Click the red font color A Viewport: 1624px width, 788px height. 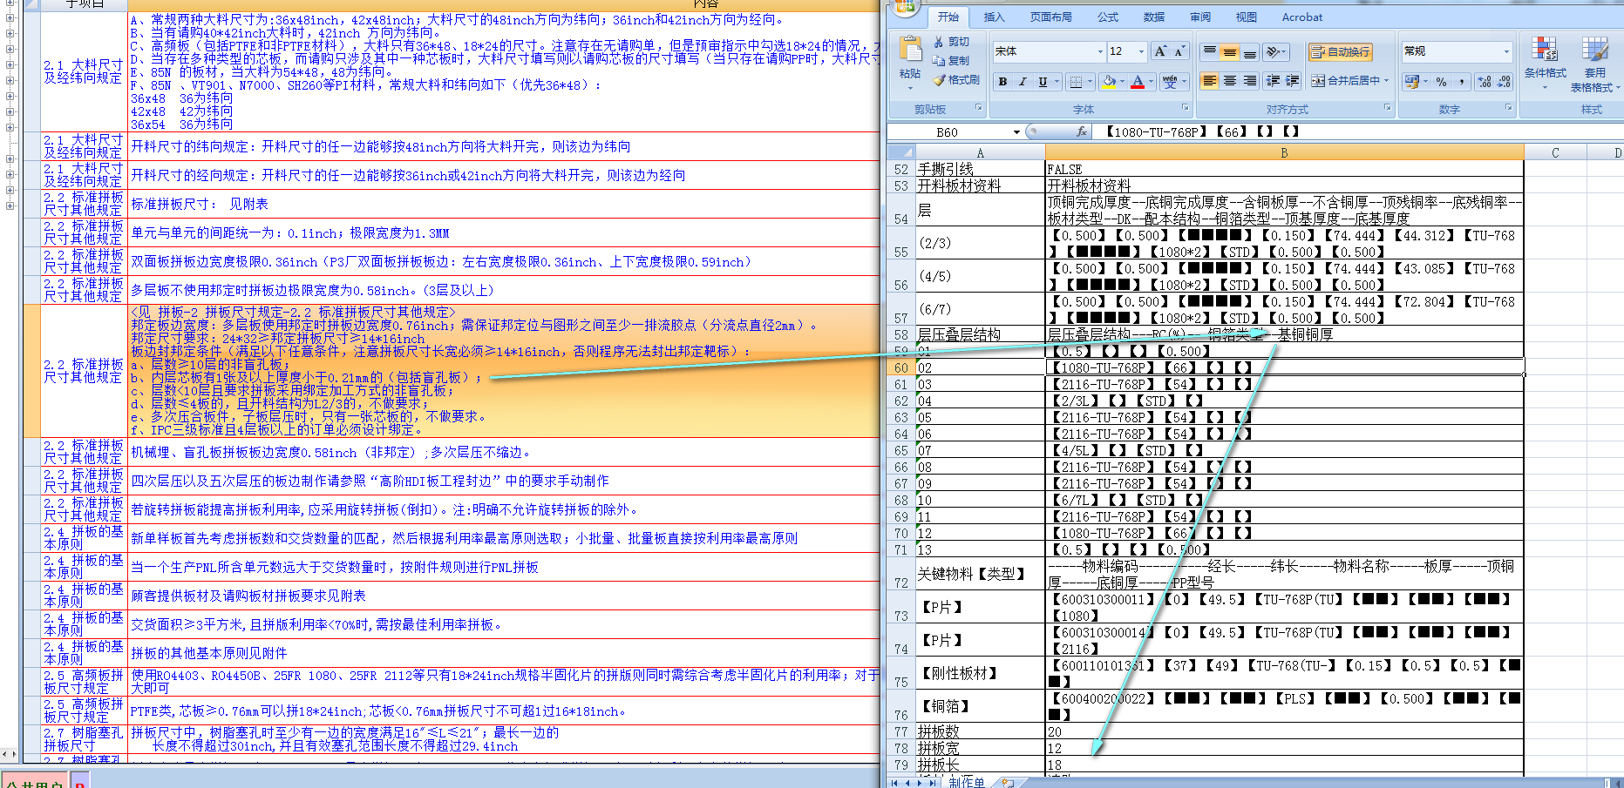(x=1137, y=82)
